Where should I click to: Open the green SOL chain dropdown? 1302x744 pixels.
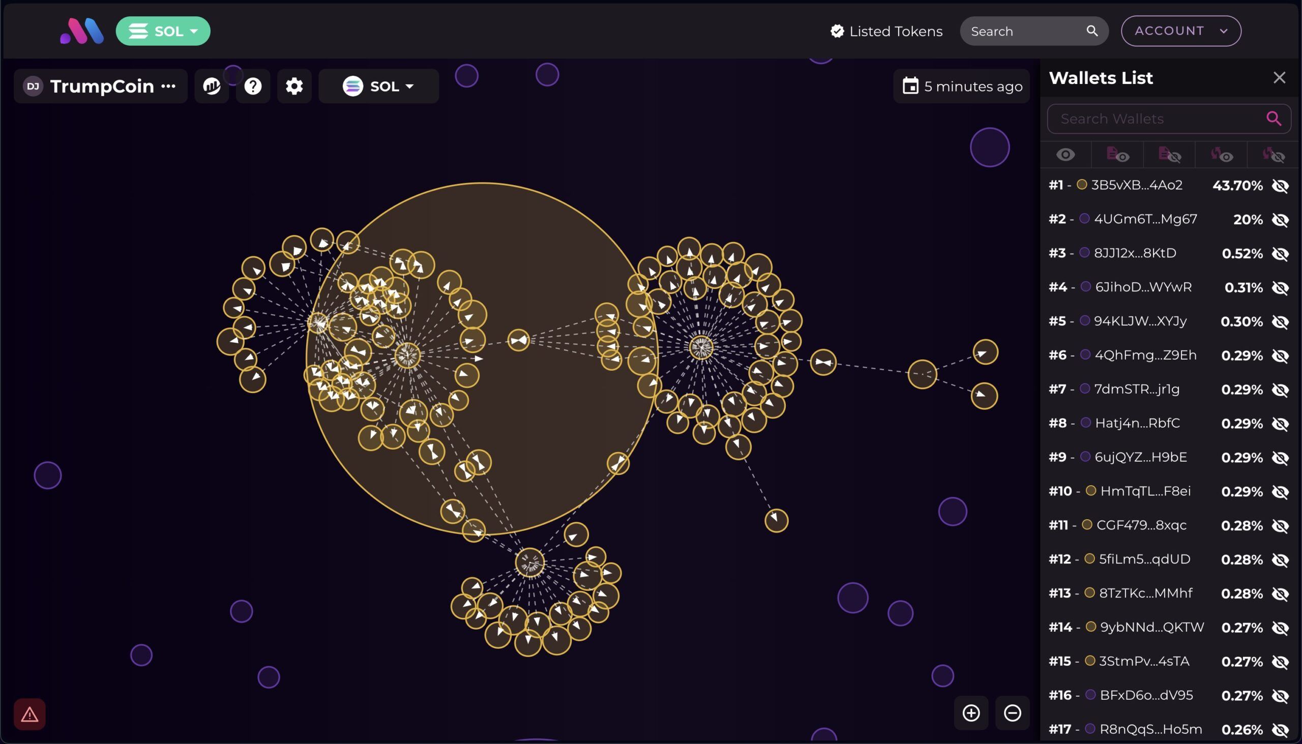[163, 31]
